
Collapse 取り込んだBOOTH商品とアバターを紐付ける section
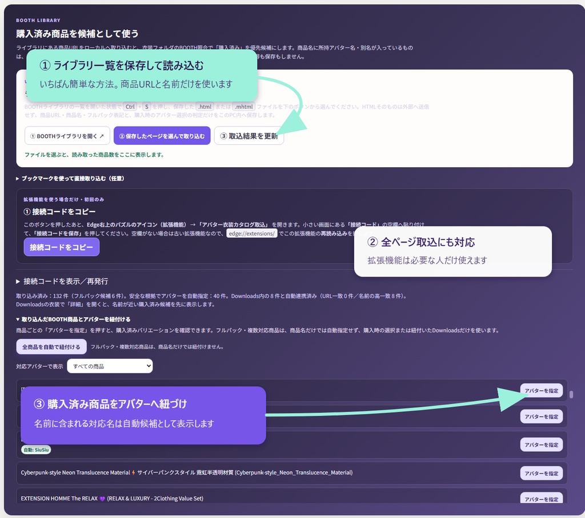pyautogui.click(x=73, y=319)
